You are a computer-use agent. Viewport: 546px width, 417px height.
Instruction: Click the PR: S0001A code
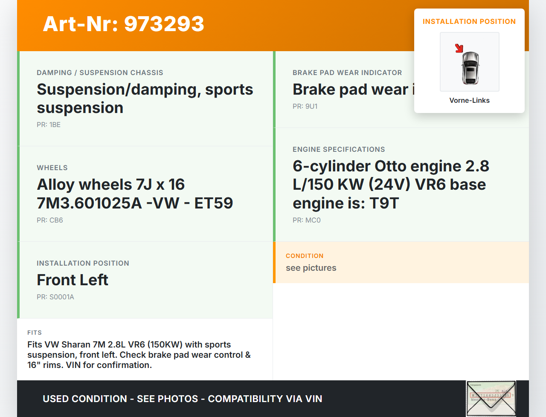(x=55, y=297)
